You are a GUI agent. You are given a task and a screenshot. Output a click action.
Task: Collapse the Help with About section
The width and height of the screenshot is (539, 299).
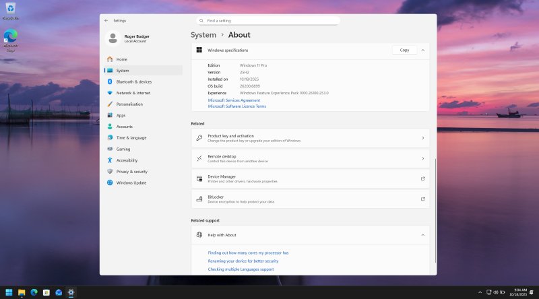[x=422, y=235]
